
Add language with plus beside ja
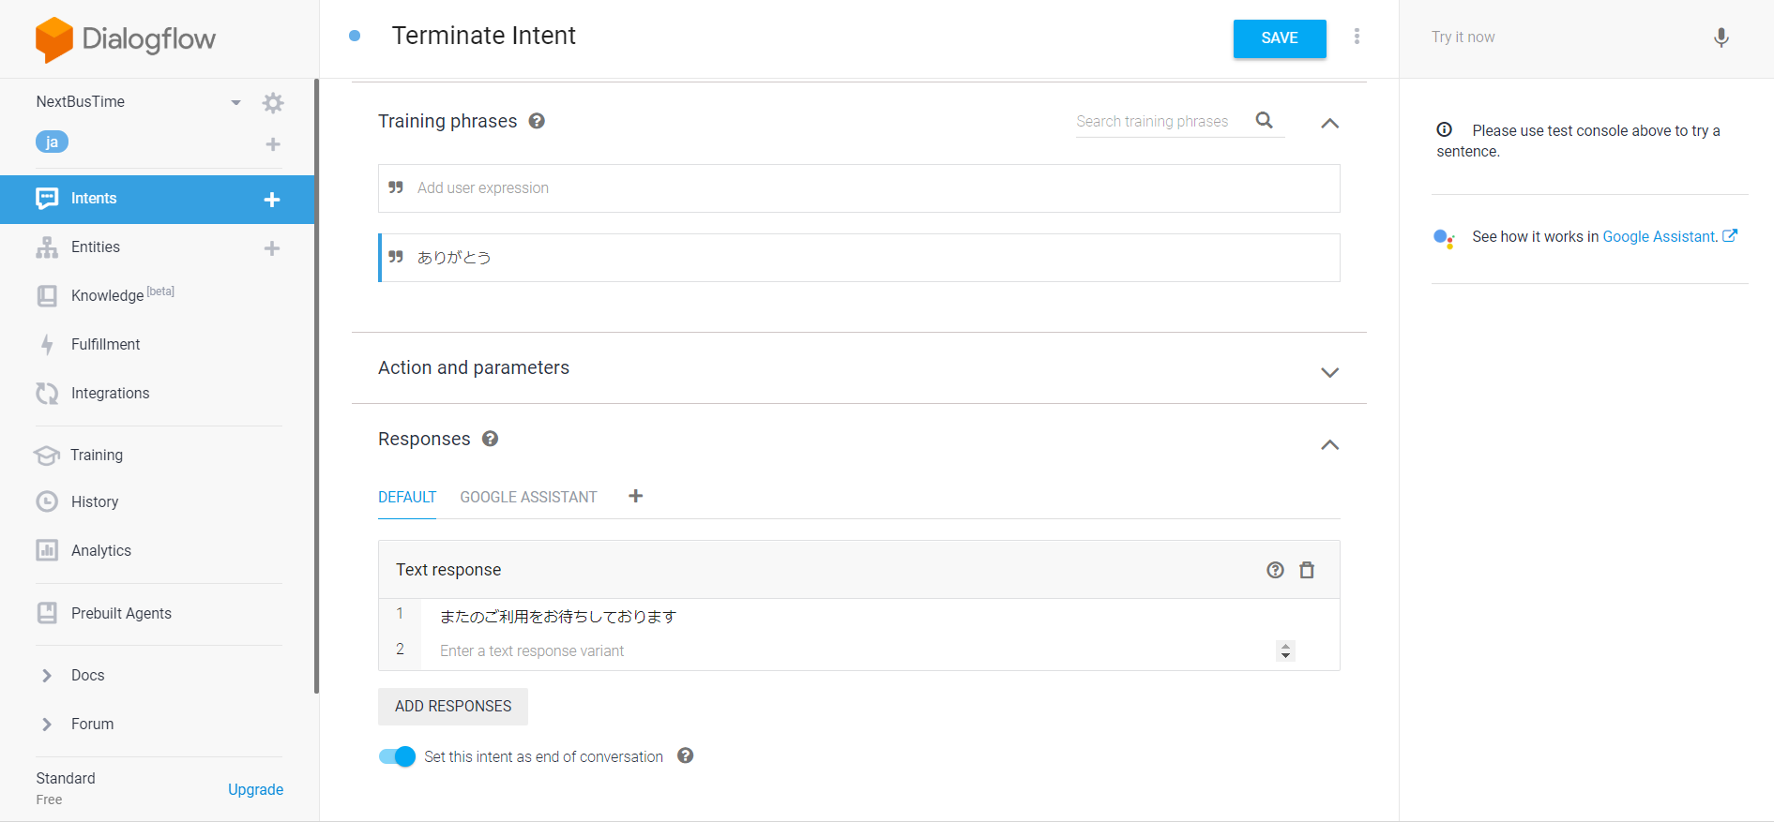273,144
